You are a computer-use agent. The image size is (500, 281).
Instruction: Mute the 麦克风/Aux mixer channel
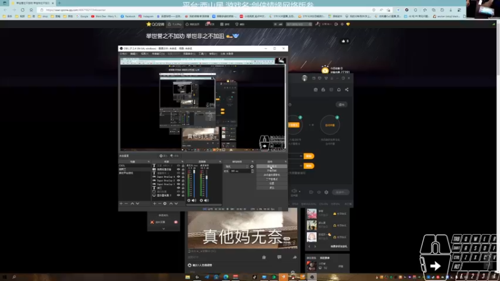(194, 200)
